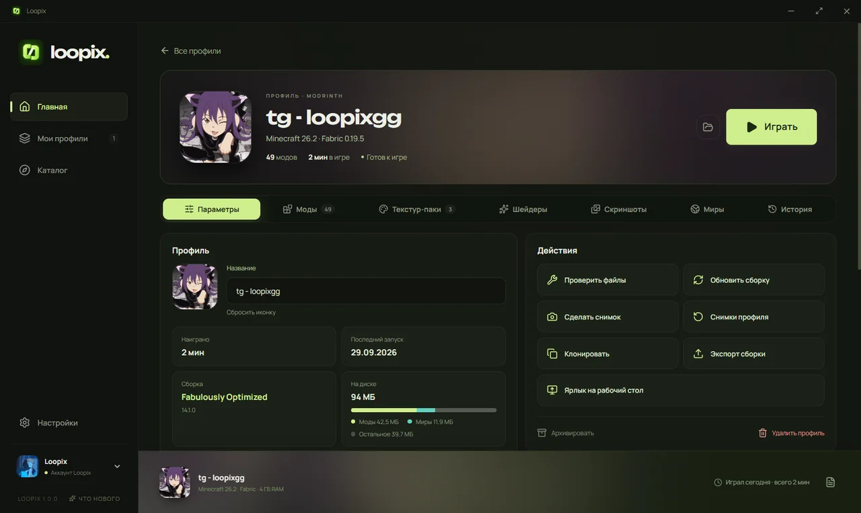Click the Миры 11,9 МБ legend entry
The width and height of the screenshot is (861, 513).
(430, 422)
